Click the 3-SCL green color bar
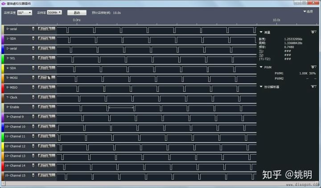Viewport: 321px width, 188px height. point(3,59)
